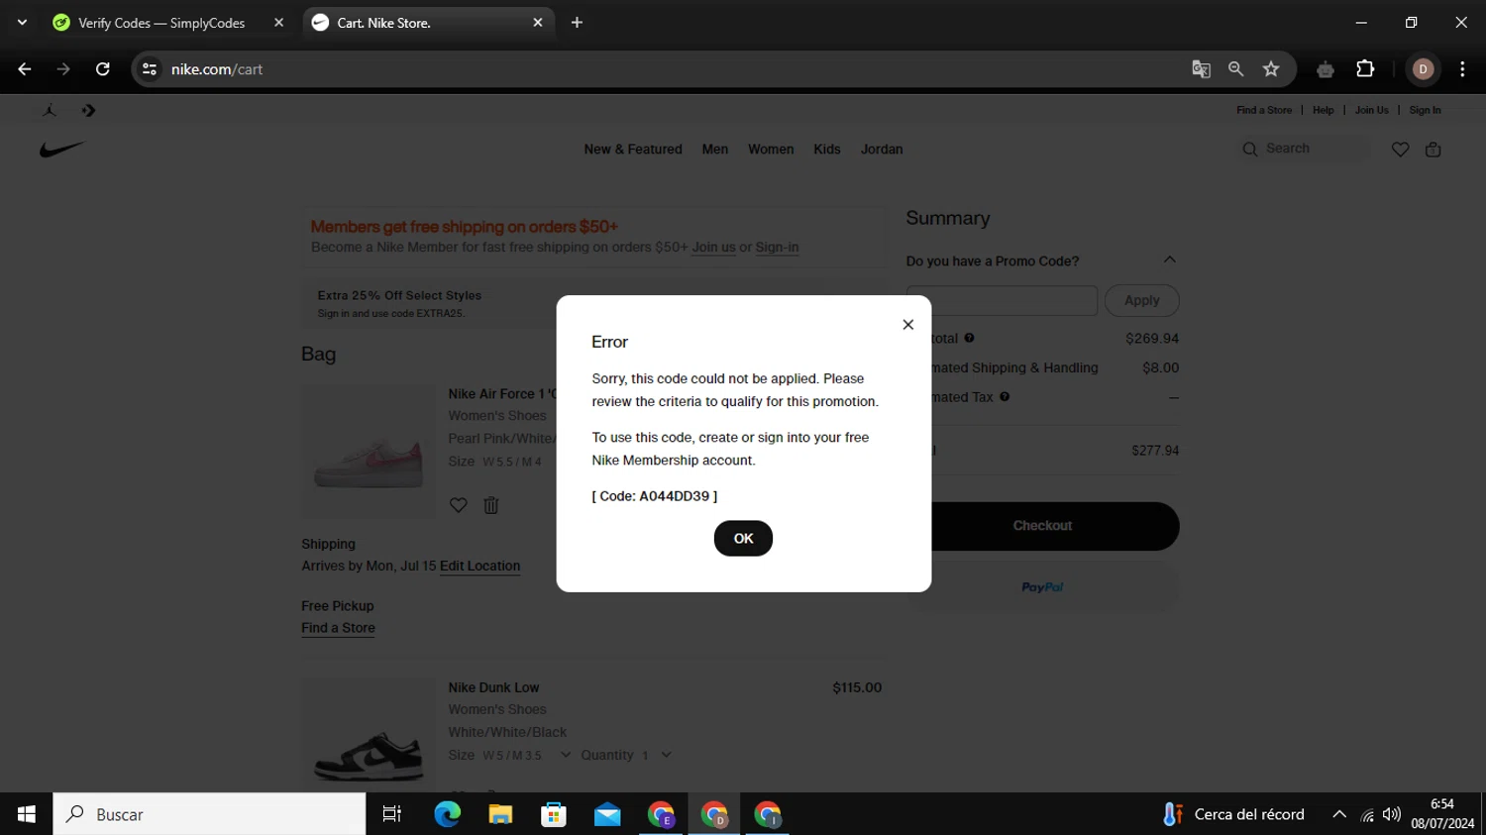Show hidden system tray icons
Viewport: 1486px width, 835px height.
click(1339, 814)
